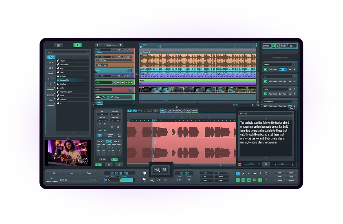
Task: Toggle the Snap checkbox
Action: [201, 173]
